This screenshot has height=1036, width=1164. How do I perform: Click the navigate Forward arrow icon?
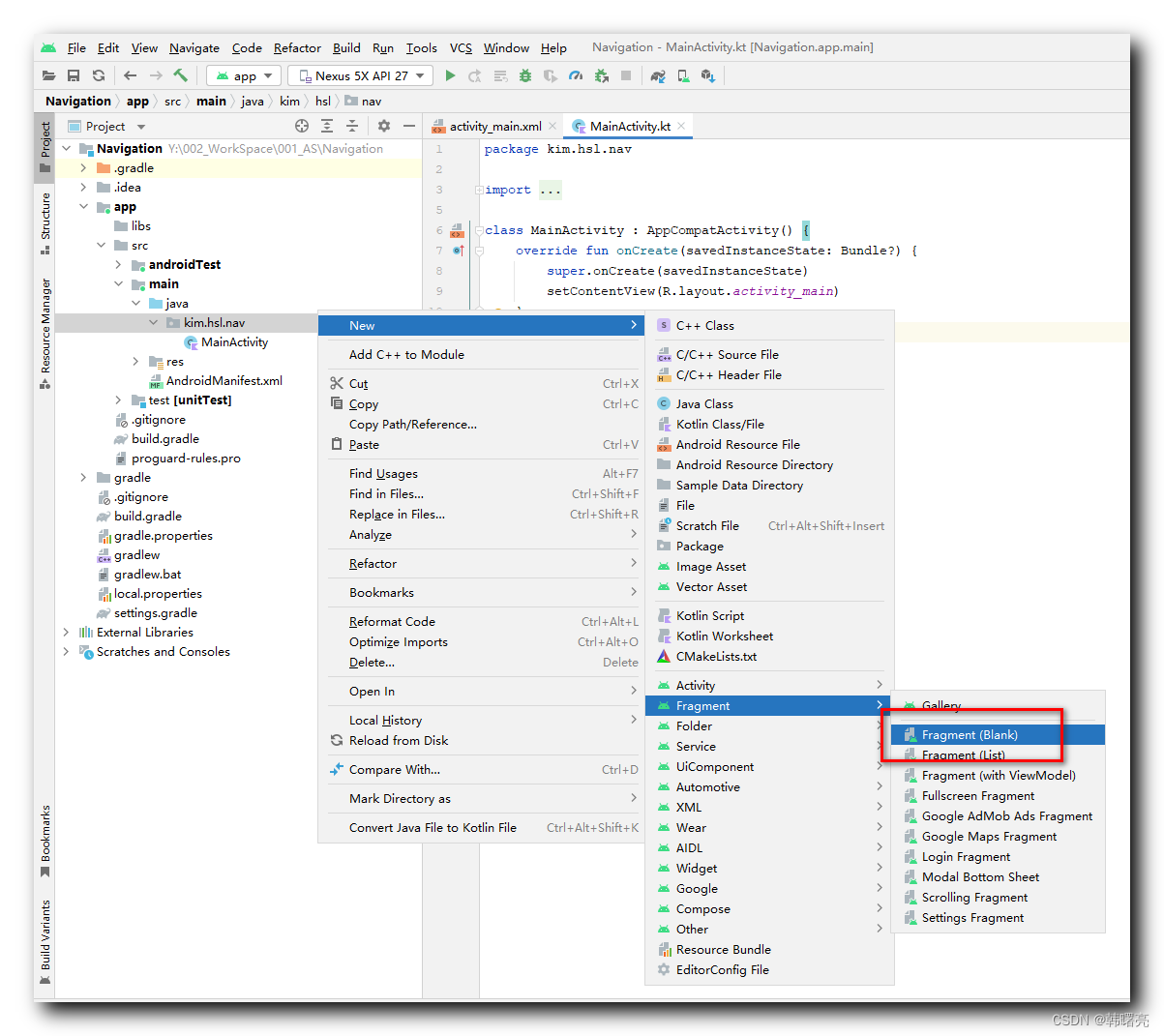156,75
